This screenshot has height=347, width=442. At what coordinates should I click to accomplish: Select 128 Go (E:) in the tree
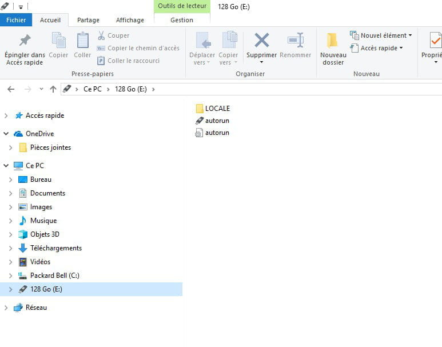(x=91, y=289)
